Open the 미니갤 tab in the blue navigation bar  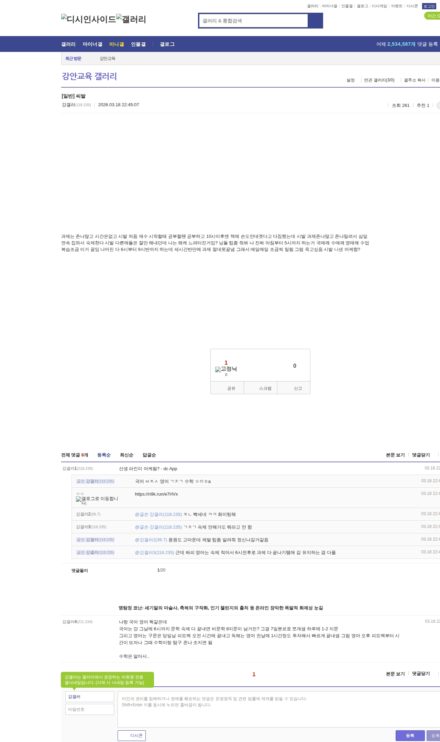pos(117,44)
